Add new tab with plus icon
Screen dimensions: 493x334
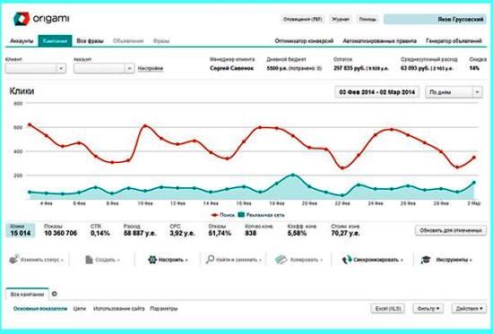(x=55, y=294)
